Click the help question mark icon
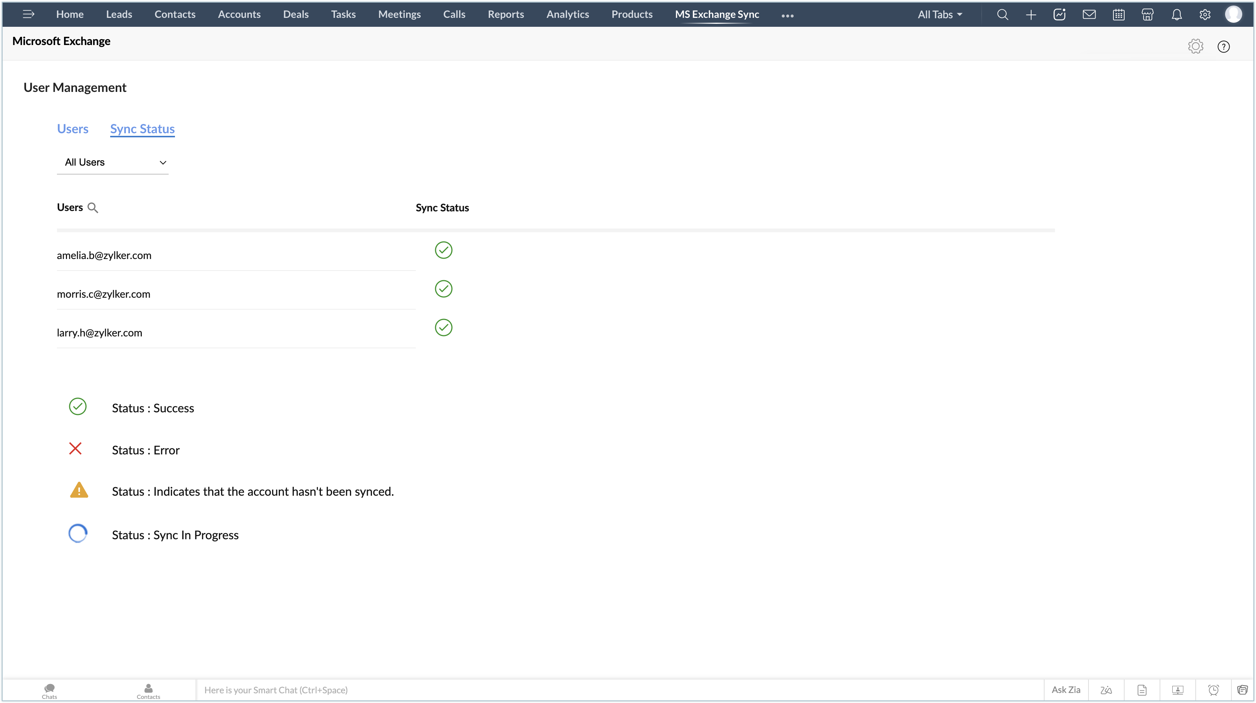The height and width of the screenshot is (703, 1256). tap(1223, 46)
